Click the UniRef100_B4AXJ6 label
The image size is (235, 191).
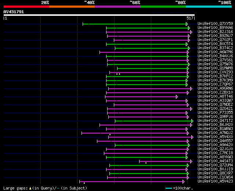pyautogui.click(x=215, y=56)
